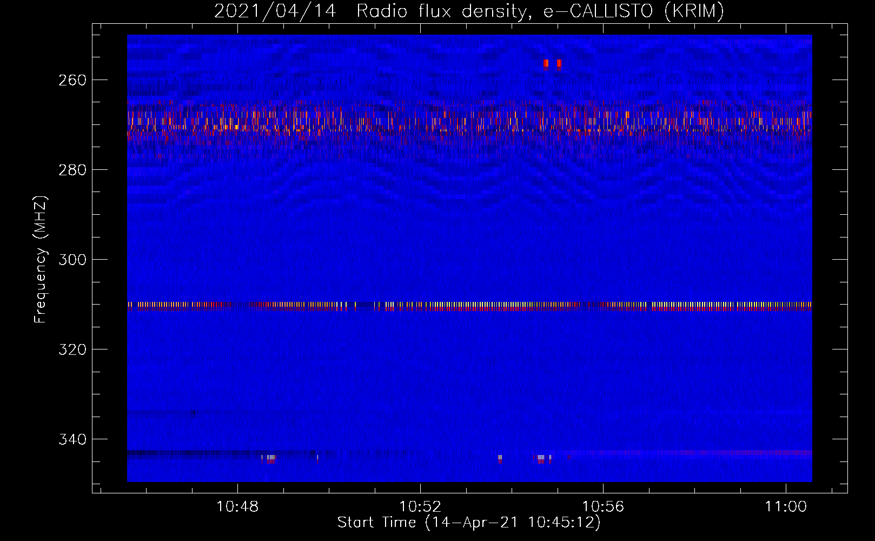The image size is (875, 541).
Task: Click the 10:48 time tick label
Action: click(x=238, y=506)
